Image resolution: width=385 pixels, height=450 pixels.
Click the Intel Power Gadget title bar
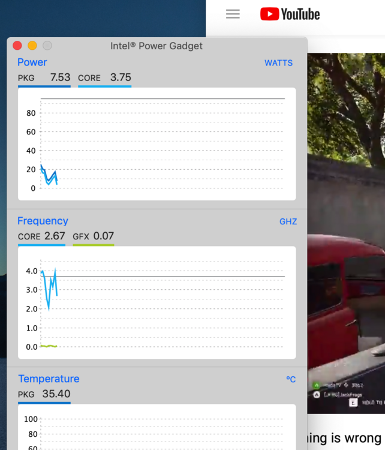tap(157, 46)
